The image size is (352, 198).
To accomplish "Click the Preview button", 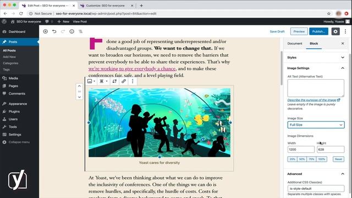I will (299, 31).
